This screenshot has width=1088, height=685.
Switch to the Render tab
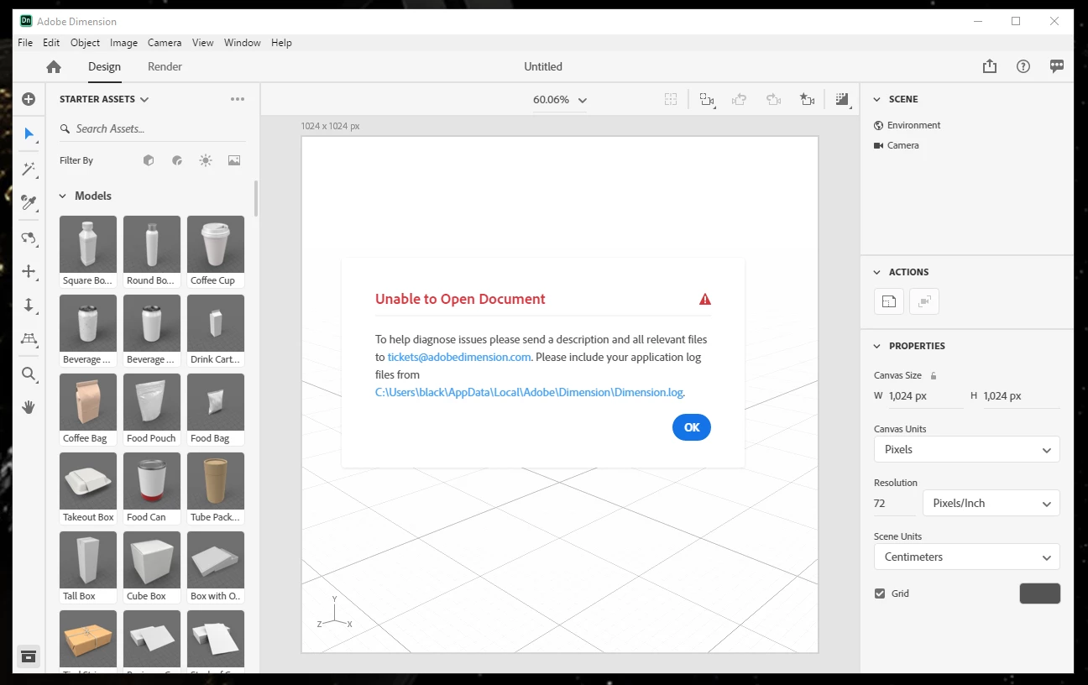click(x=165, y=66)
